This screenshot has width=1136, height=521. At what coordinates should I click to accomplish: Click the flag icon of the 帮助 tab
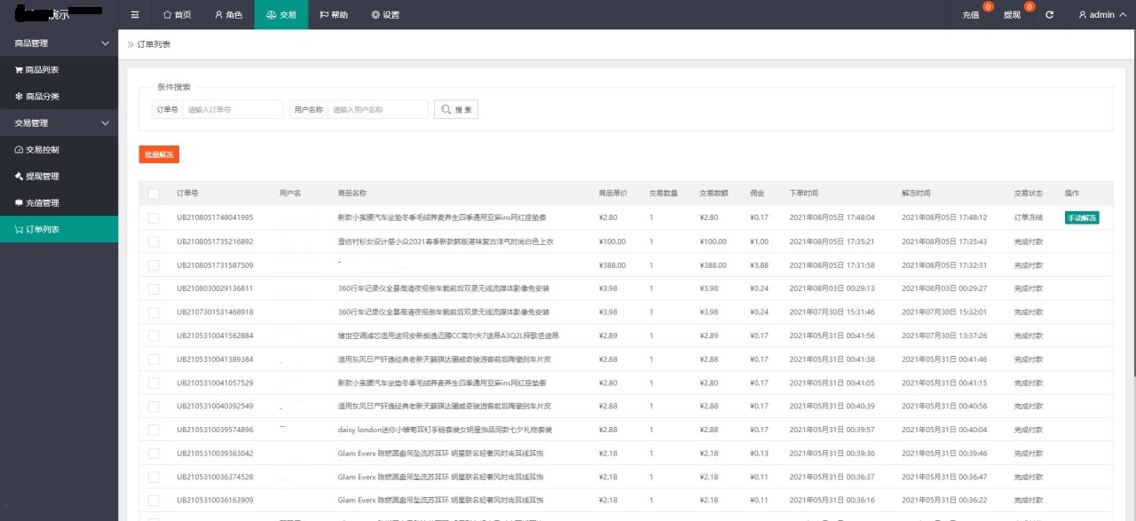[324, 15]
